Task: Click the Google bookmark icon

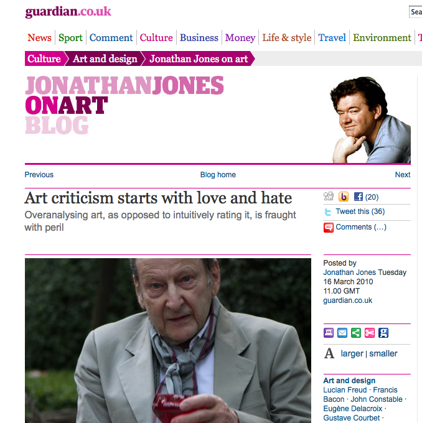Action: point(383,333)
